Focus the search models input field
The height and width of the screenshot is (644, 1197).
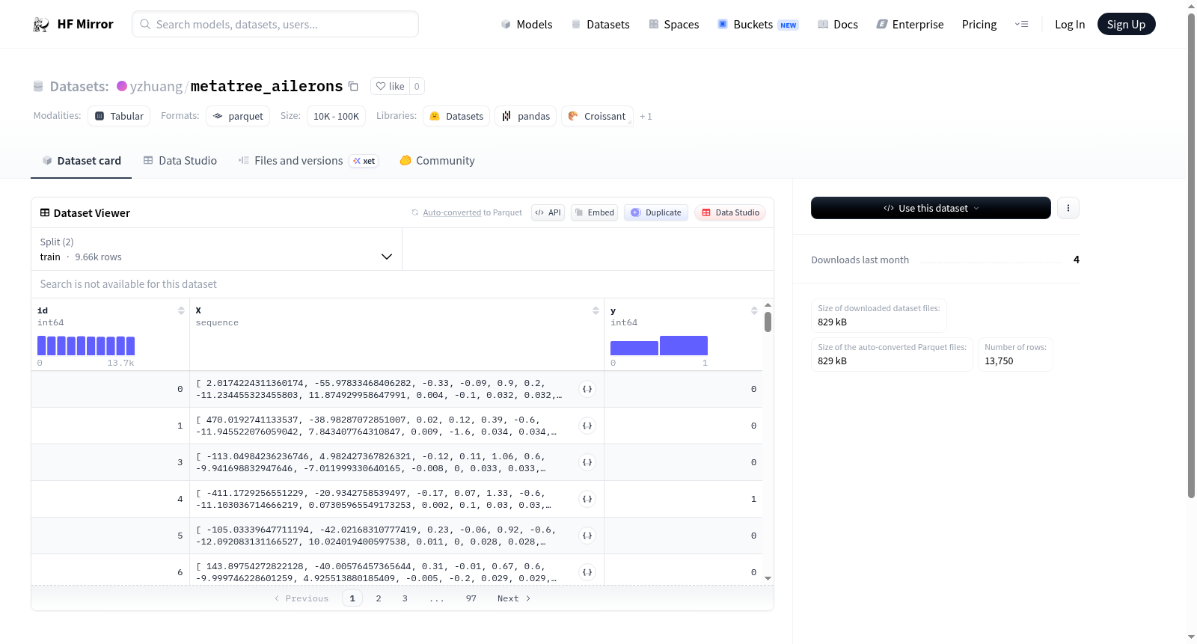tap(275, 24)
